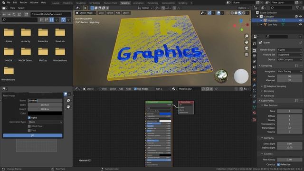Open the Modifiers wrench properties tab
Image resolution: width=304 pixels, height=171 pixels.
click(x=255, y=85)
